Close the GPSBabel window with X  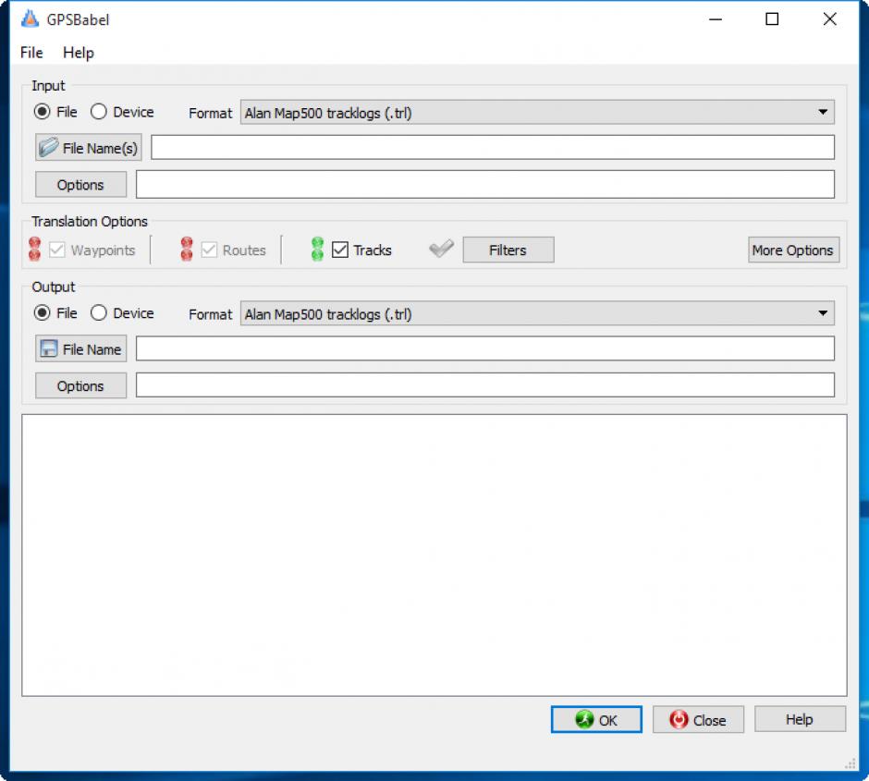coord(829,19)
